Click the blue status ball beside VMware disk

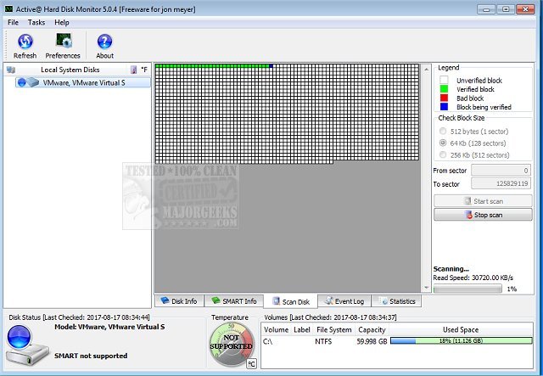tap(21, 82)
